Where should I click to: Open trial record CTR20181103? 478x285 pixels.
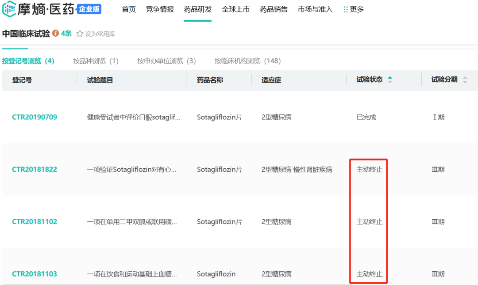point(35,274)
